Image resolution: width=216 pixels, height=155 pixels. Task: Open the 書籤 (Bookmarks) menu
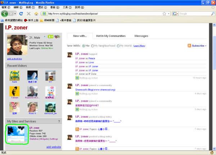point(55,7)
